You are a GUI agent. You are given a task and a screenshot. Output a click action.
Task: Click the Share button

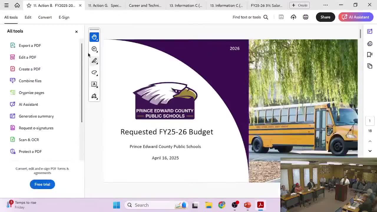(x=325, y=17)
